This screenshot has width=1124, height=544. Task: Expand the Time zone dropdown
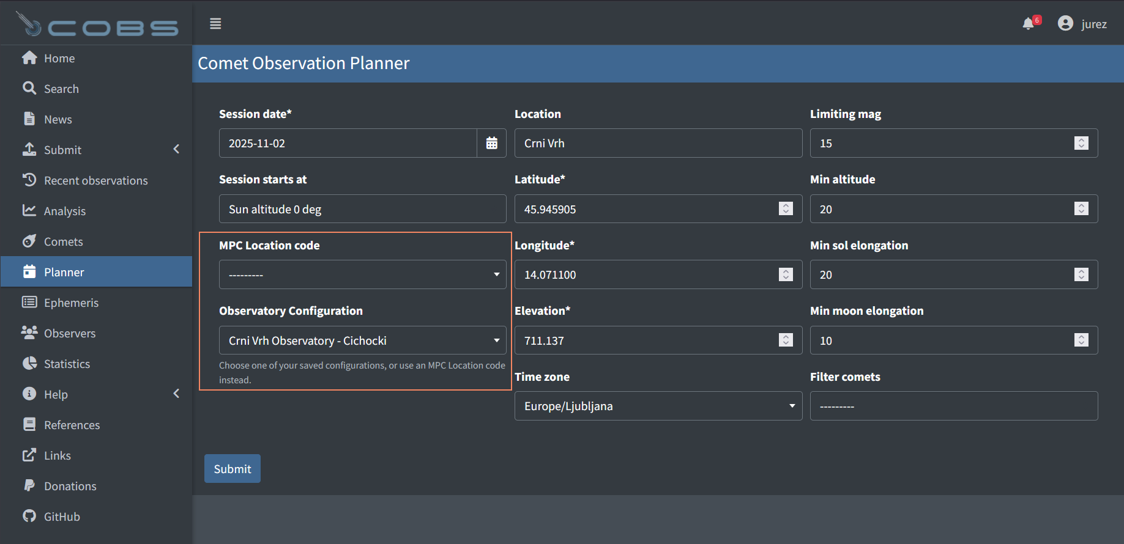tap(658, 406)
